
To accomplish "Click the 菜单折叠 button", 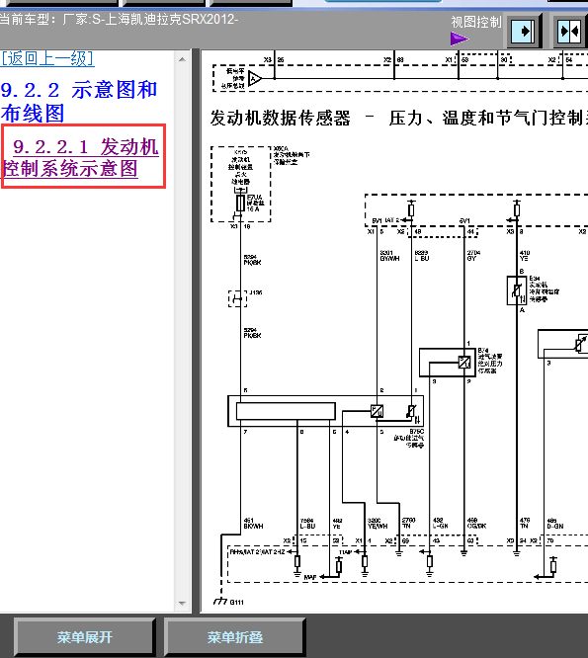I will (x=234, y=637).
